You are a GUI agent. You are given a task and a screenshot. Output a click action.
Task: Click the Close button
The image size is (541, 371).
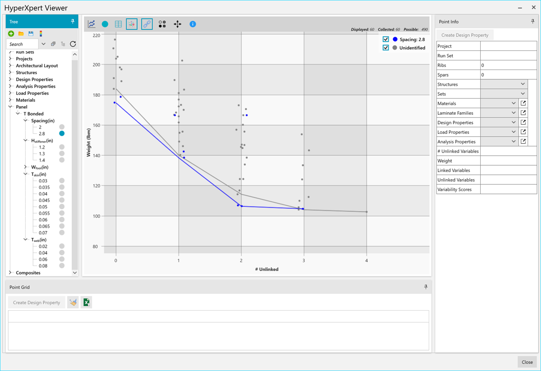[x=527, y=362]
